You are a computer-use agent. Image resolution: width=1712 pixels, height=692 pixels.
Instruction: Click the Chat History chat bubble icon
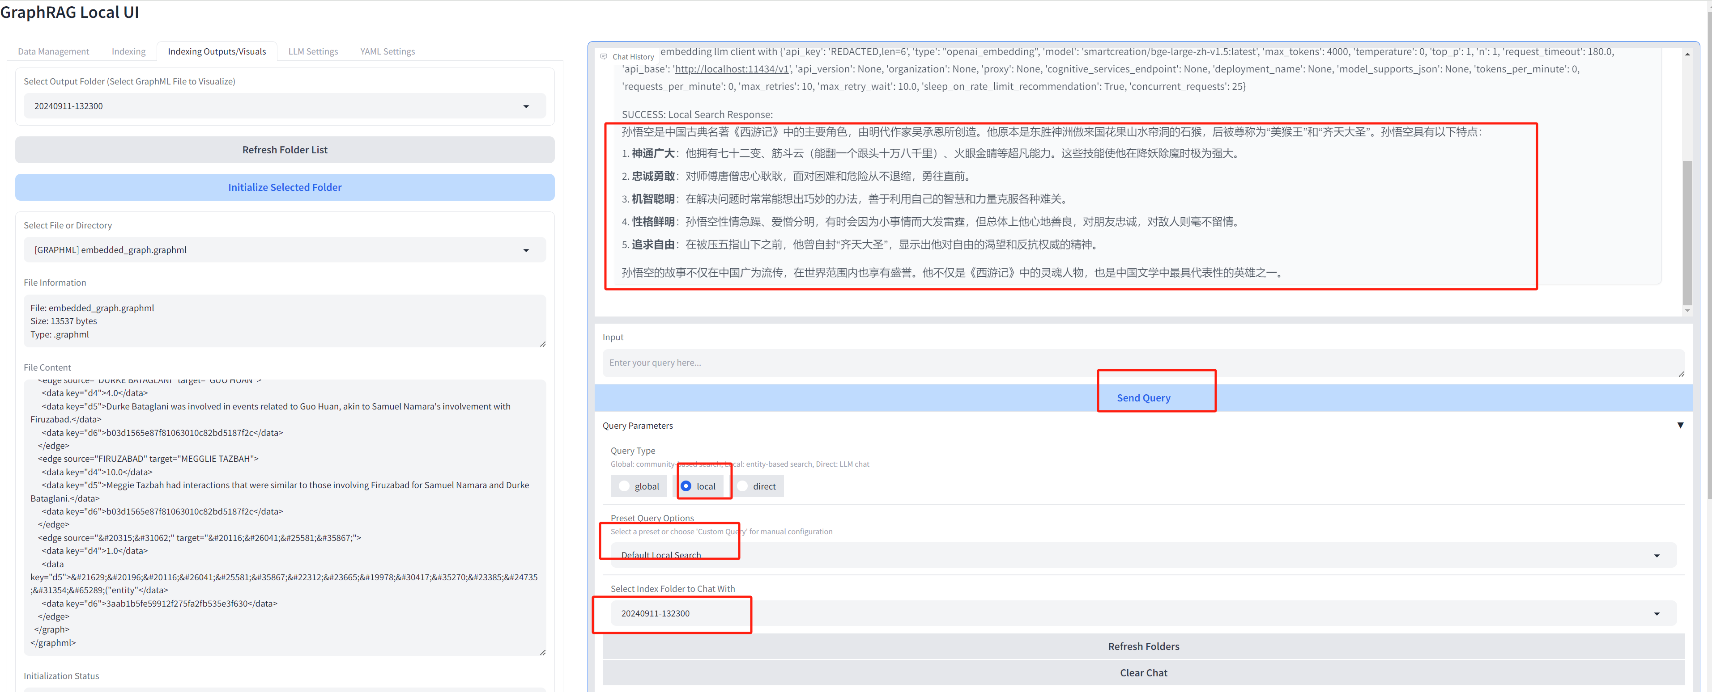(x=604, y=56)
